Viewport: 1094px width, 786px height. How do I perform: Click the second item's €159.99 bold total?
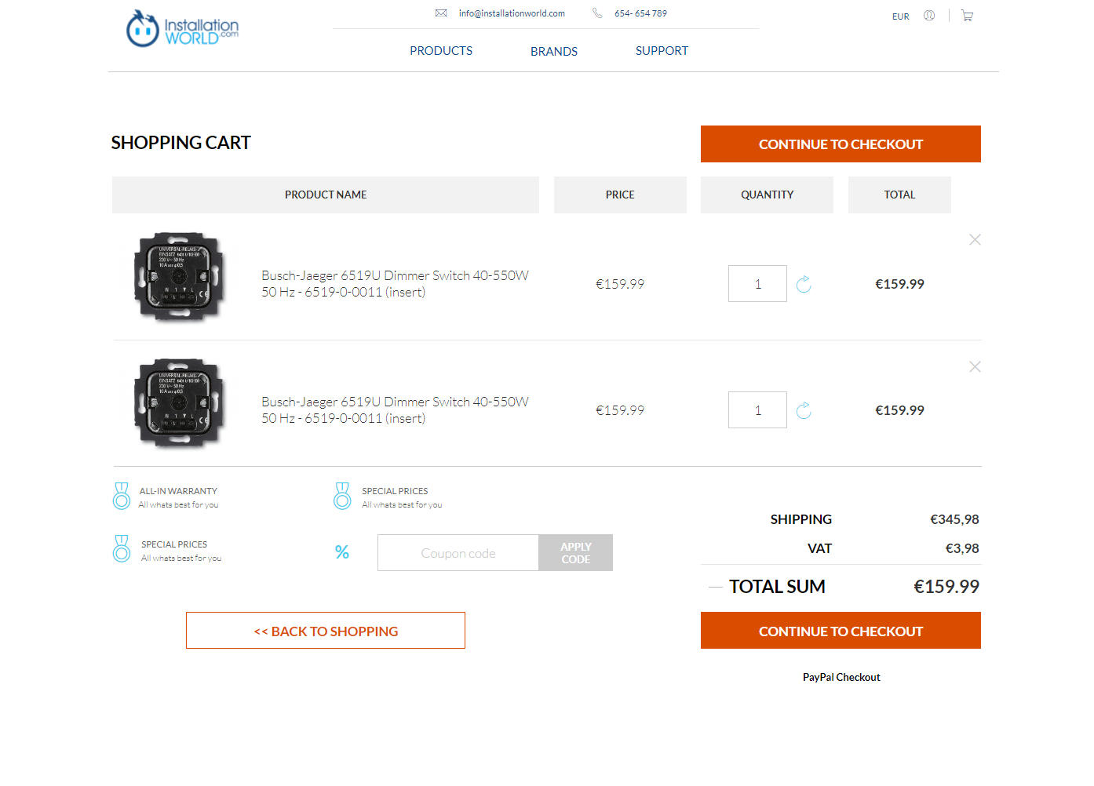(899, 410)
